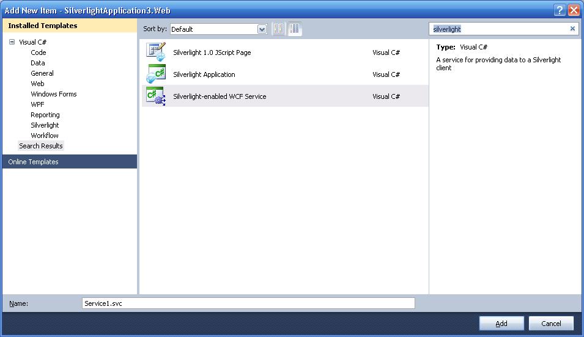Open the Online Templates section
Viewport: 584px width, 337px height.
(x=70, y=162)
